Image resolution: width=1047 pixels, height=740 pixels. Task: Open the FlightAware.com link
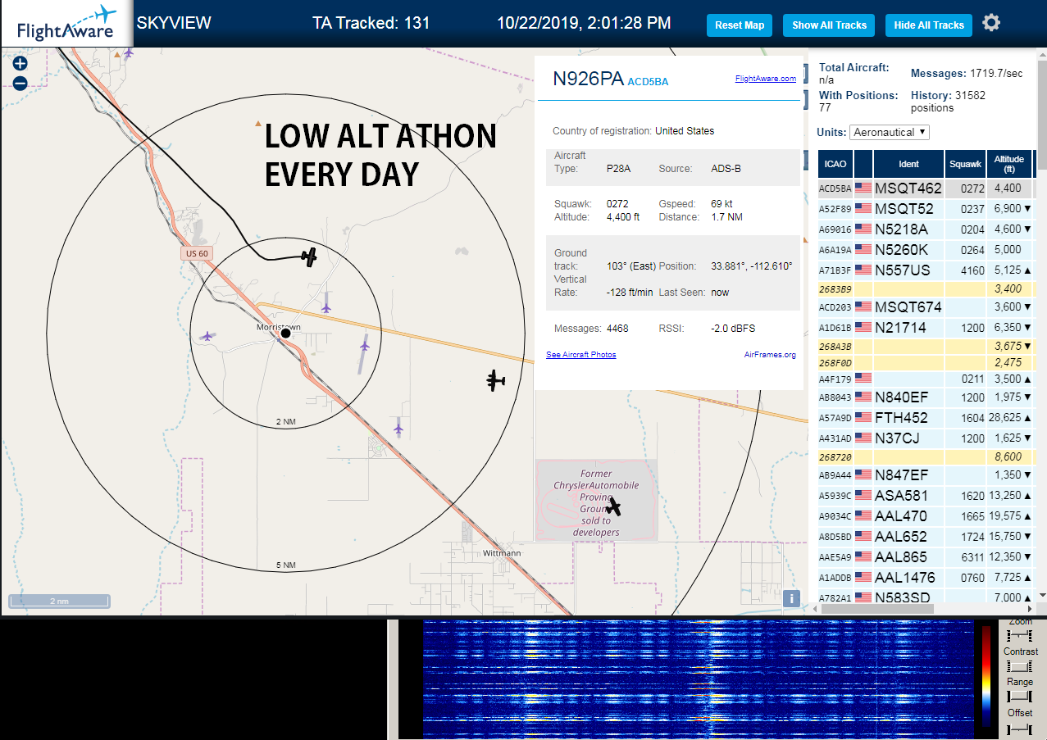[766, 79]
